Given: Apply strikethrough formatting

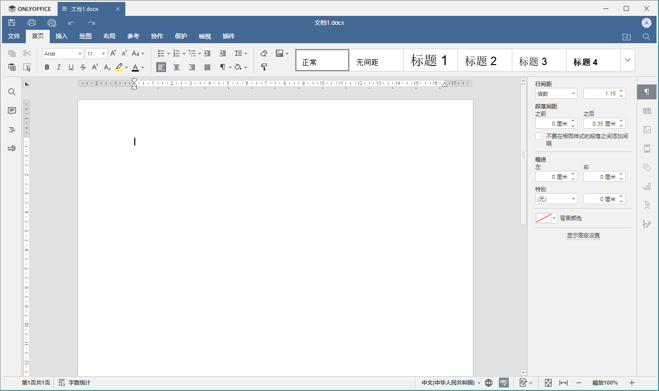Looking at the screenshot, I should [x=83, y=68].
